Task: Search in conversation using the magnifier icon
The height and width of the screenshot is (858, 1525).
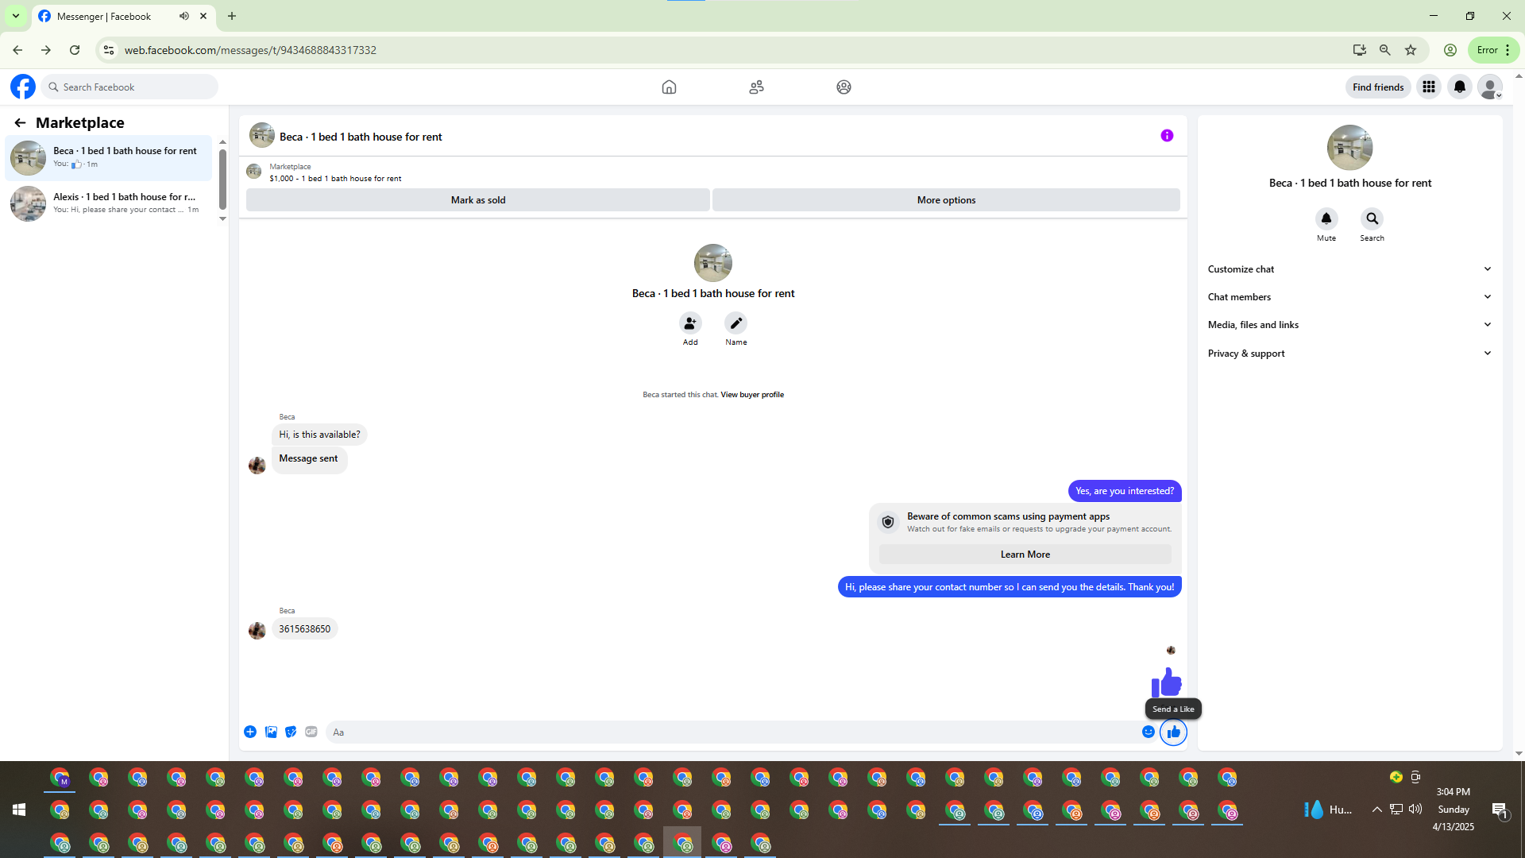Action: (1372, 218)
